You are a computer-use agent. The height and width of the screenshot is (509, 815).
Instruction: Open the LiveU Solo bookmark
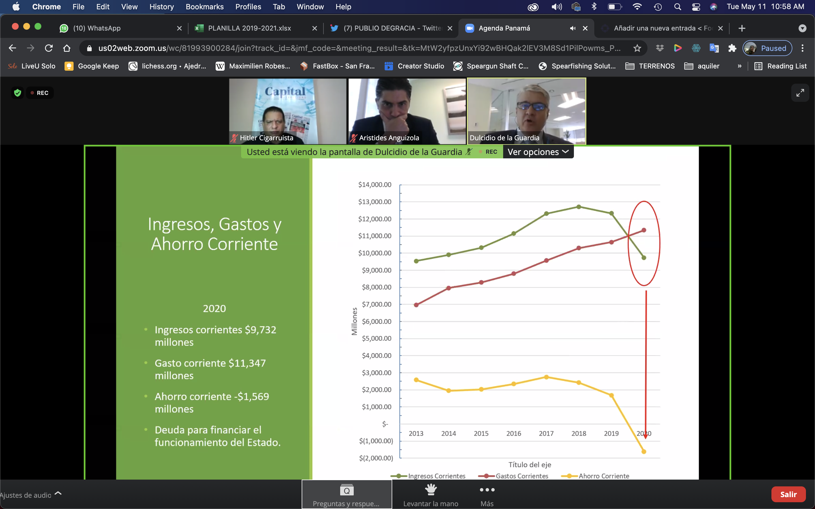click(x=32, y=66)
